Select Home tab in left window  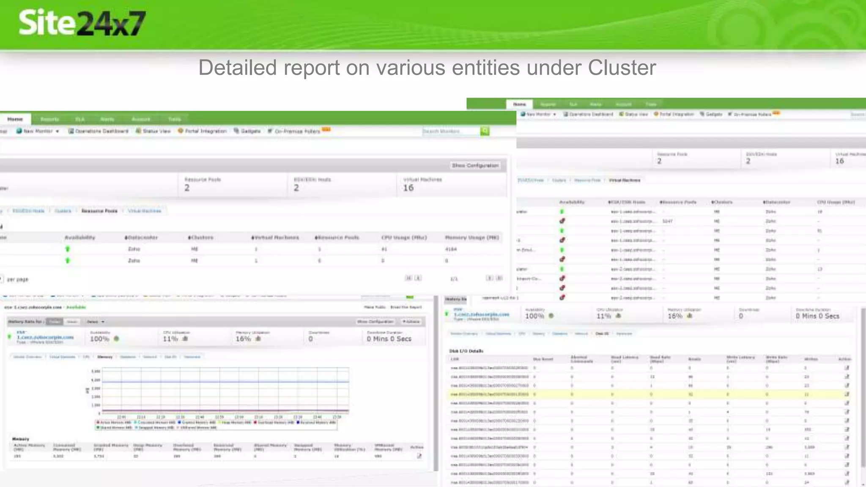15,119
